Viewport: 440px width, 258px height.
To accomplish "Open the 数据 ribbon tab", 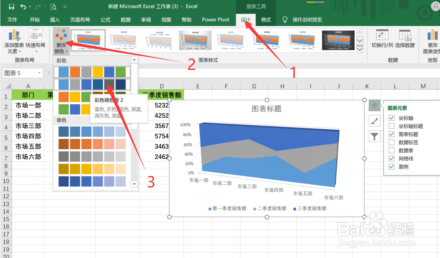I will tap(125, 20).
